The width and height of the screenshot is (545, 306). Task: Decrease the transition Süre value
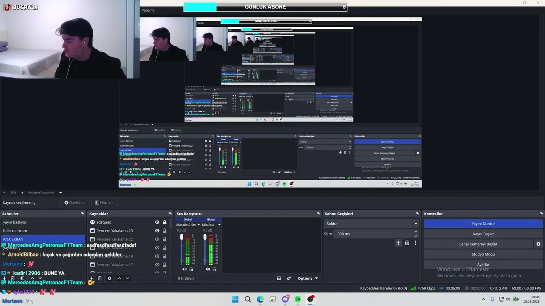point(416,236)
